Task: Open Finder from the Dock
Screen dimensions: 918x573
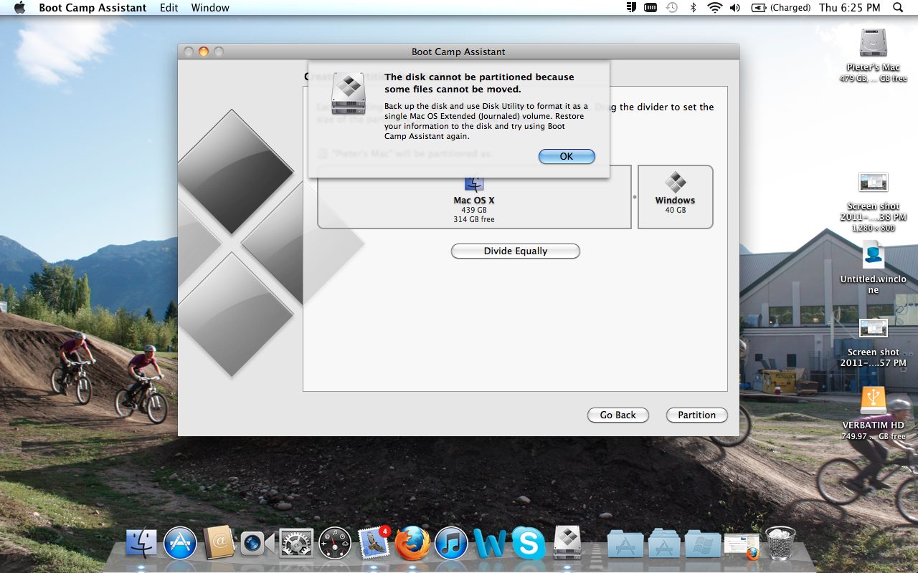Action: click(141, 544)
